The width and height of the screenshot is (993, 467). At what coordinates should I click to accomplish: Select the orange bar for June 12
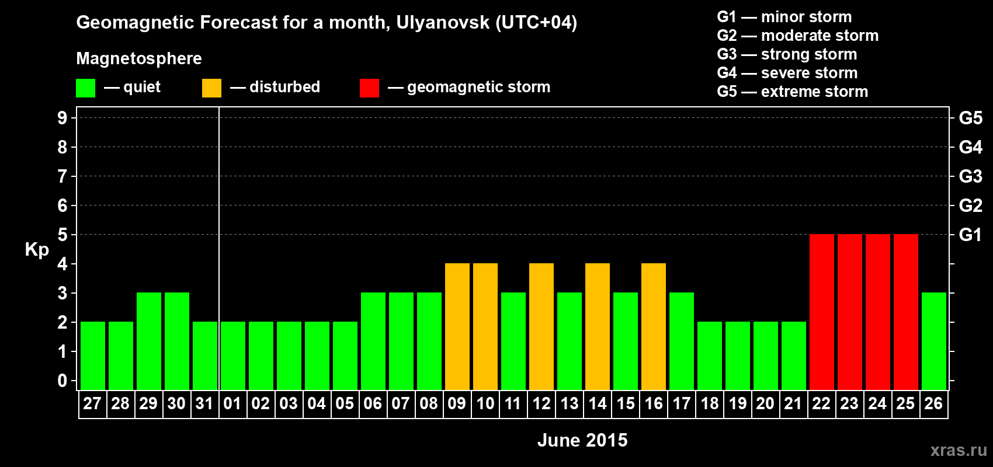(x=541, y=326)
